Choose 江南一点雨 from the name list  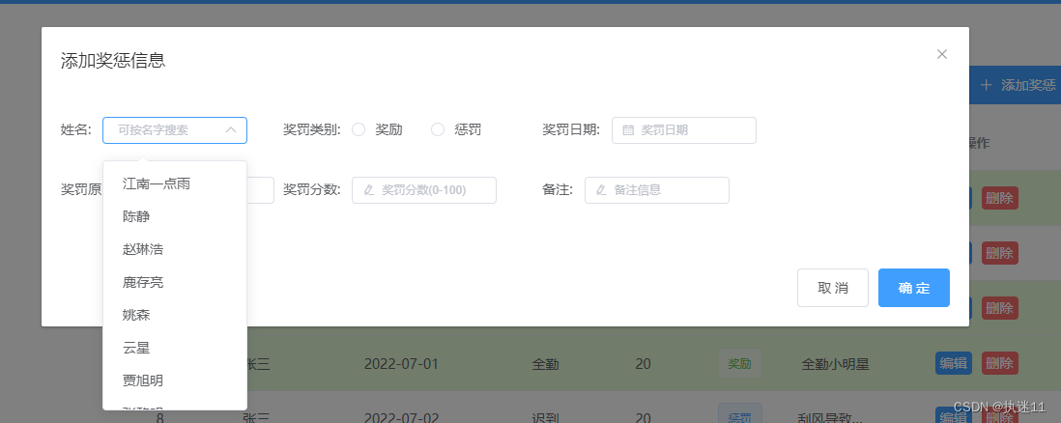tap(175, 183)
